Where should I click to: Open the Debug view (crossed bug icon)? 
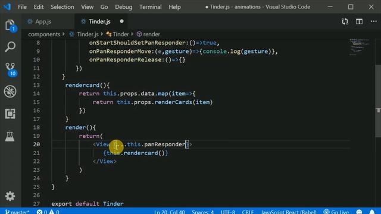tap(10, 92)
